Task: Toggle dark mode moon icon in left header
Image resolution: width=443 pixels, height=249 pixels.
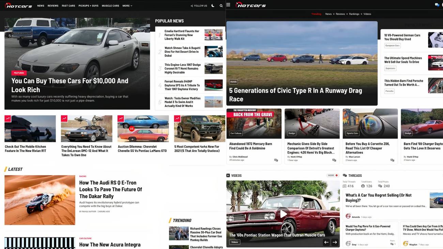Action: (x=213, y=6)
